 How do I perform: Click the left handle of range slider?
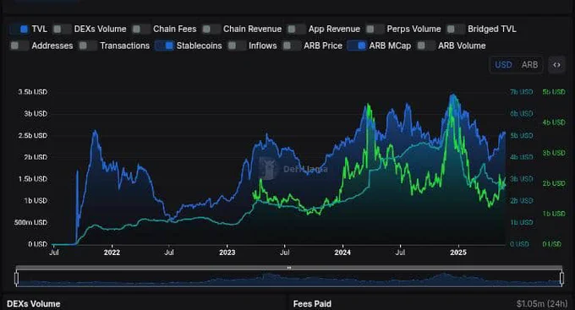point(17,278)
